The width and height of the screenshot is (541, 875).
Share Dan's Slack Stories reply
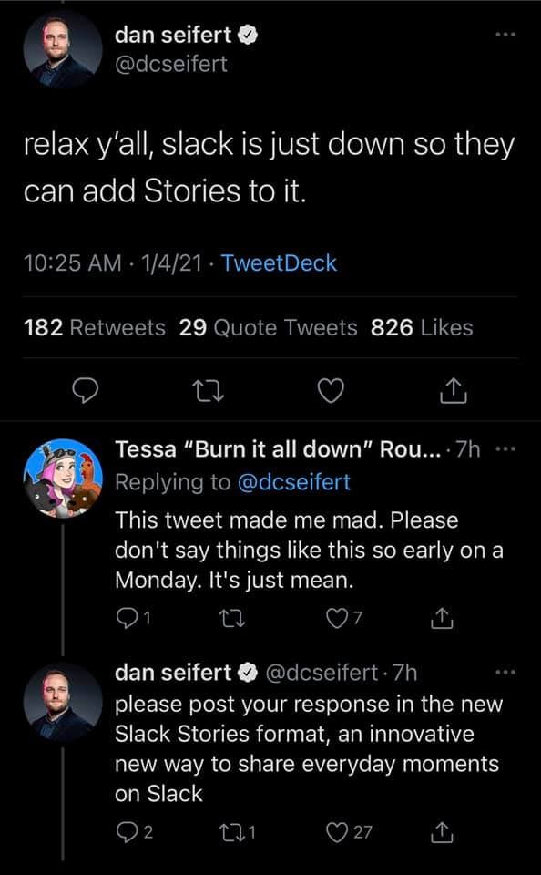pyautogui.click(x=444, y=829)
